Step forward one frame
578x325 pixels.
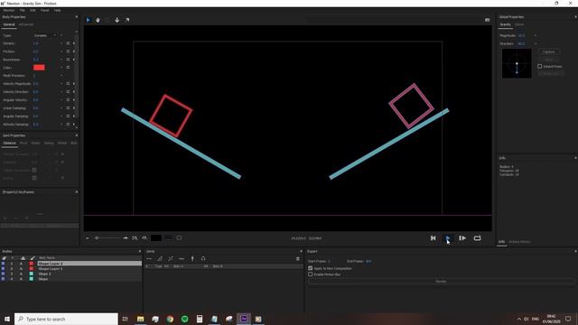click(x=462, y=238)
